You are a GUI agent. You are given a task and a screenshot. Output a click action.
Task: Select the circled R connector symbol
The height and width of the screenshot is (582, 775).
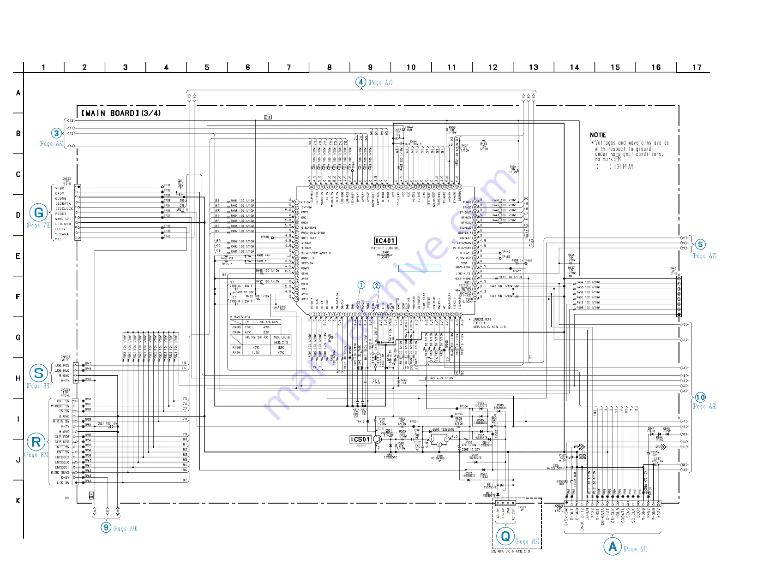tap(36, 442)
